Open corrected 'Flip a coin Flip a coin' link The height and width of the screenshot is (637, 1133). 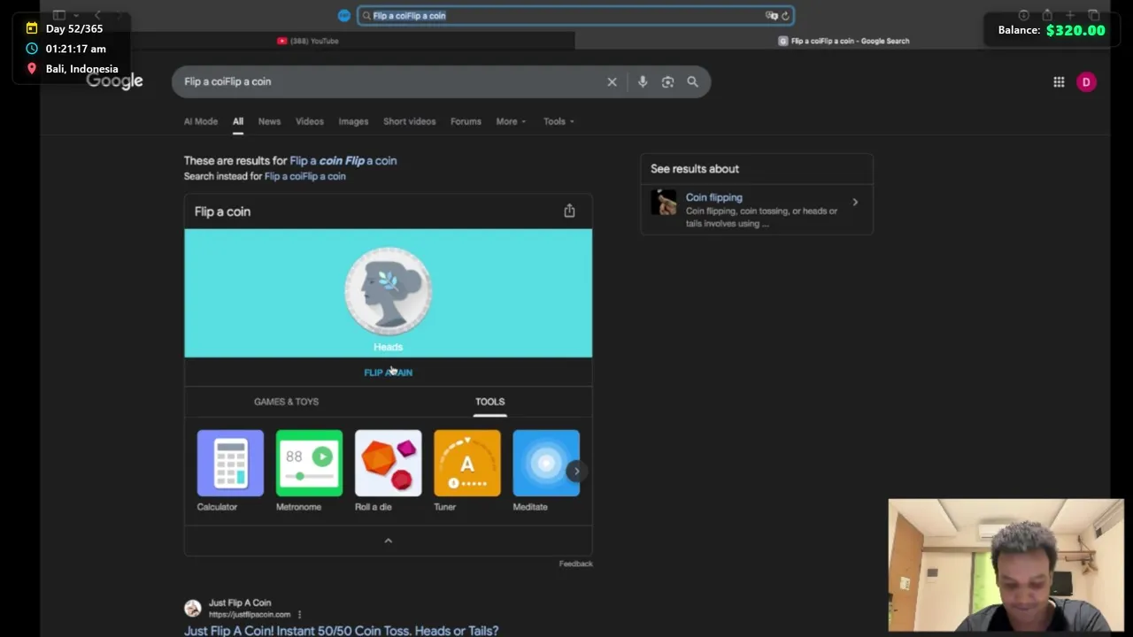pyautogui.click(x=343, y=160)
